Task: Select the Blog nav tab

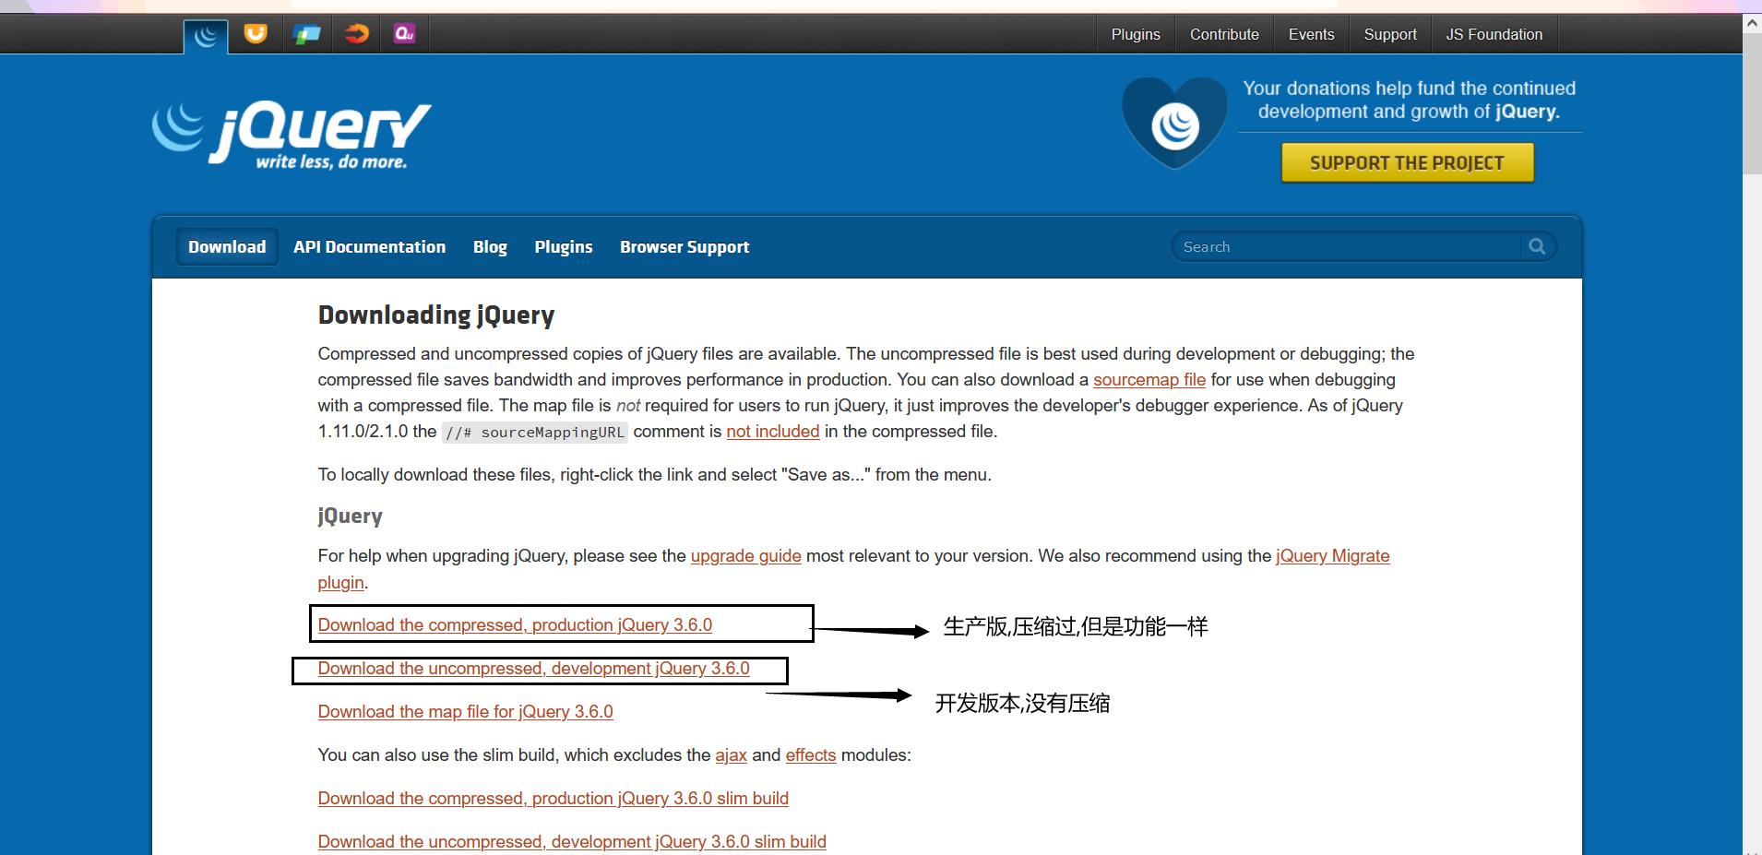Action: [x=490, y=247]
